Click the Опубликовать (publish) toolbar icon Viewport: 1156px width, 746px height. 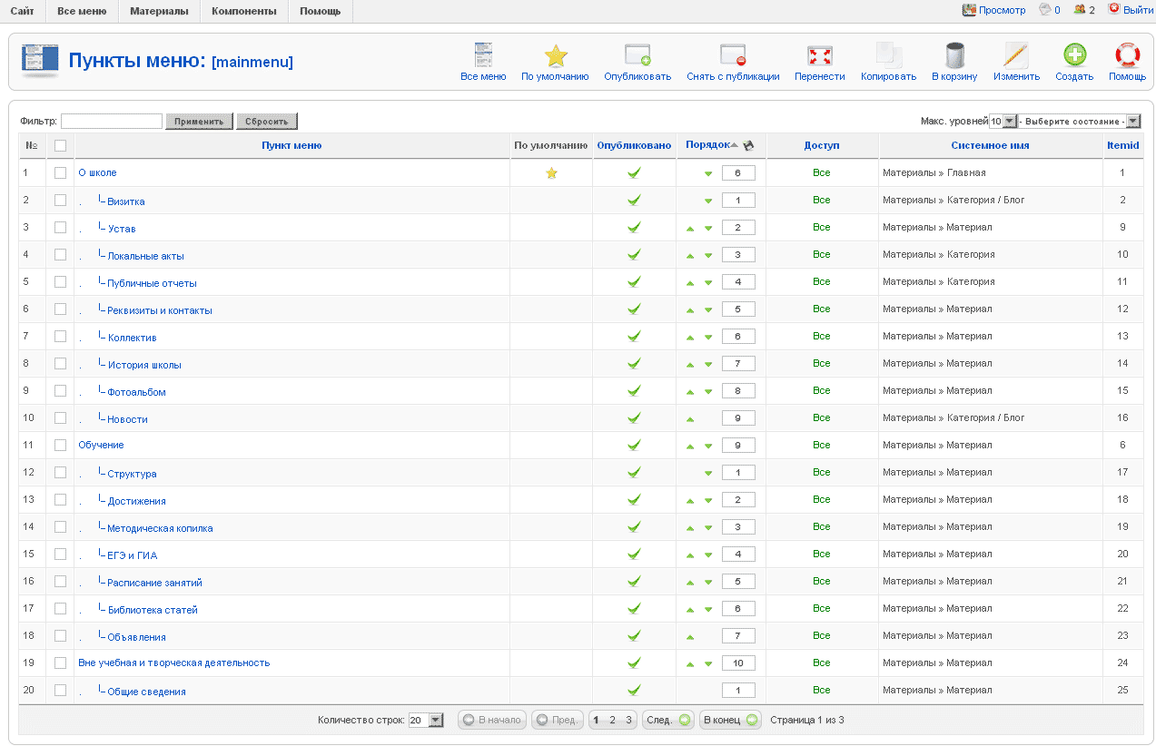(x=637, y=56)
